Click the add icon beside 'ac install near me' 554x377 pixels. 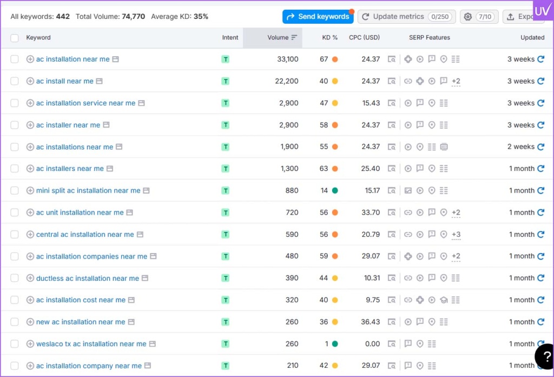30,81
